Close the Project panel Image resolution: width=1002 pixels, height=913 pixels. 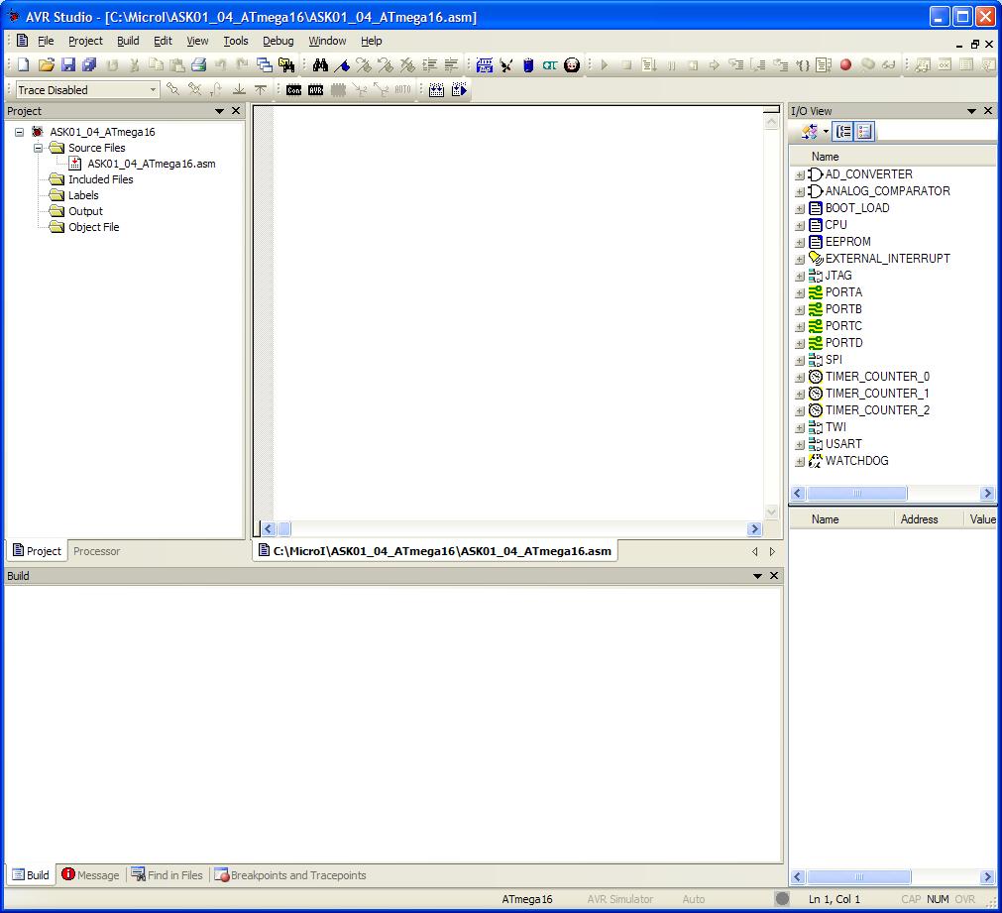coord(236,111)
